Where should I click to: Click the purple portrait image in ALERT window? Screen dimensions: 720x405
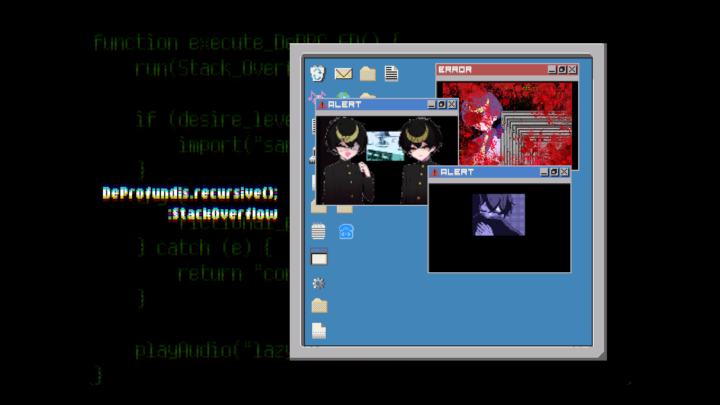coord(499,215)
